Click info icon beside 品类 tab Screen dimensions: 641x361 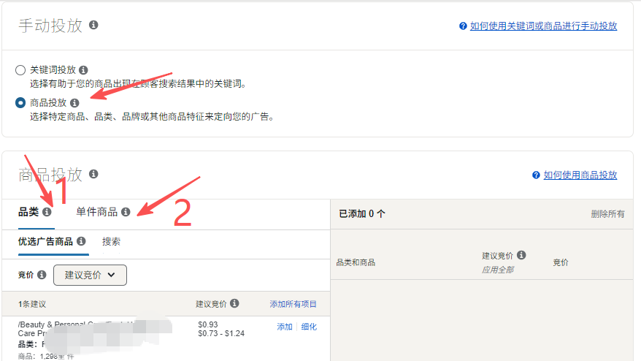click(x=47, y=212)
